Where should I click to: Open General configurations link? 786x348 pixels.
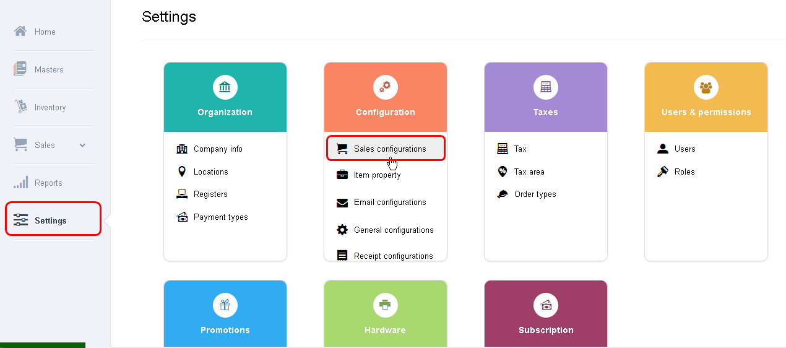coord(394,230)
